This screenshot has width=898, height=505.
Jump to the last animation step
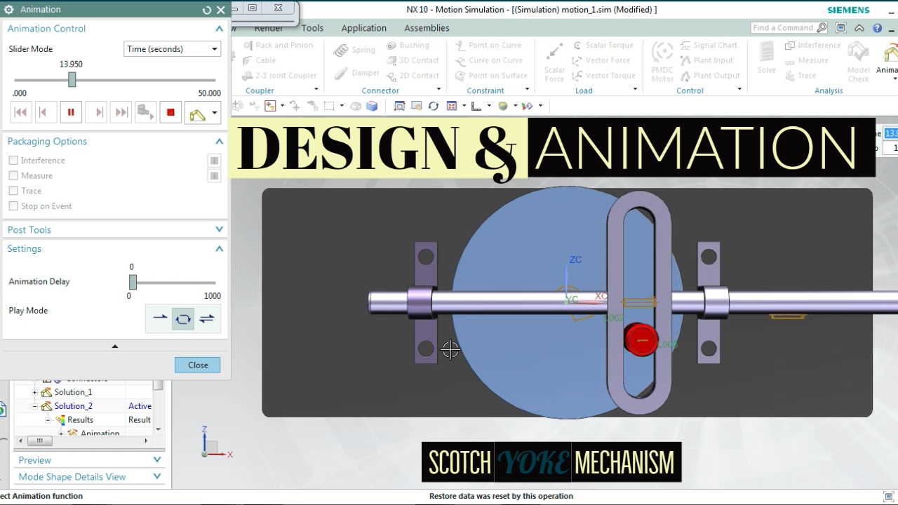121,112
